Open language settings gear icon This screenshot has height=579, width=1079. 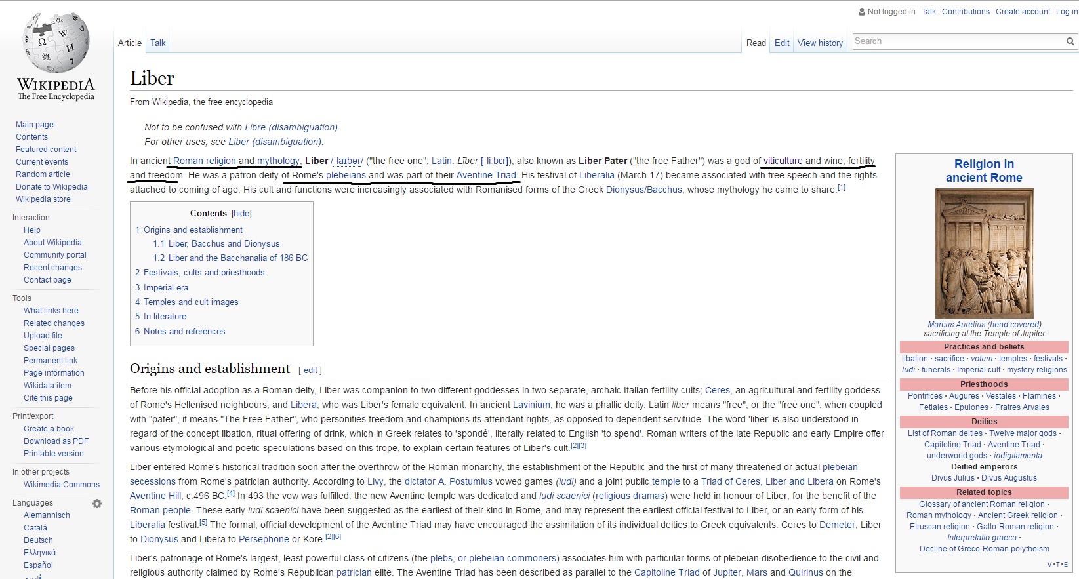coord(97,504)
